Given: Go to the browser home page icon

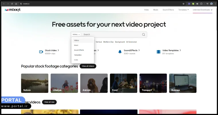Looking at the screenshot, I should pyautogui.click(x=16, y=4).
